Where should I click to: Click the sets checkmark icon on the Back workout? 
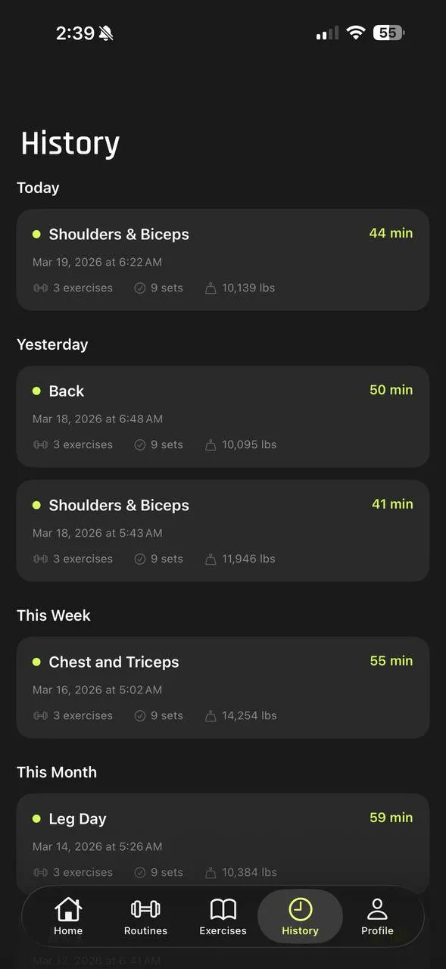[139, 444]
